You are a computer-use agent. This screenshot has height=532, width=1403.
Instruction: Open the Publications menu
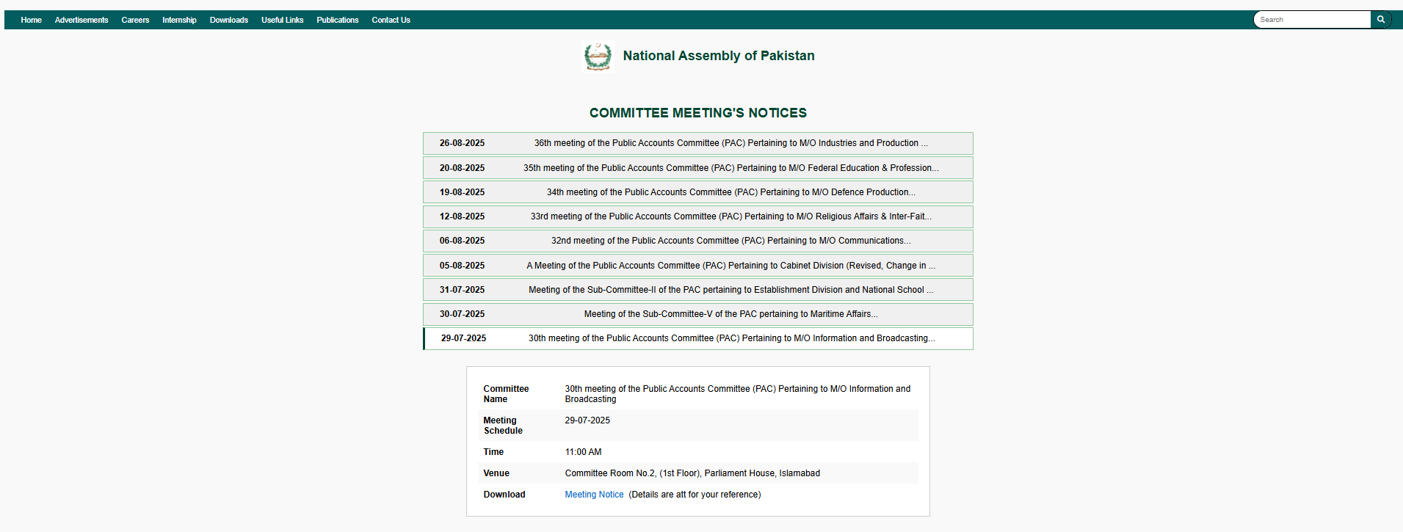[x=337, y=20]
